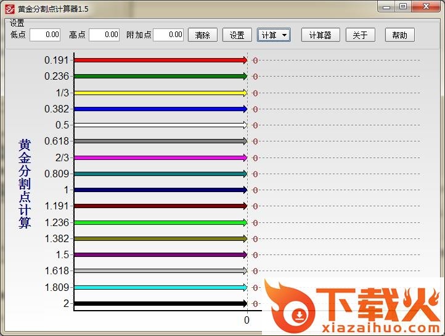Image resolution: width=445 pixels, height=336 pixels.
Task: Click the 0.809 axis label
Action: pyautogui.click(x=57, y=174)
